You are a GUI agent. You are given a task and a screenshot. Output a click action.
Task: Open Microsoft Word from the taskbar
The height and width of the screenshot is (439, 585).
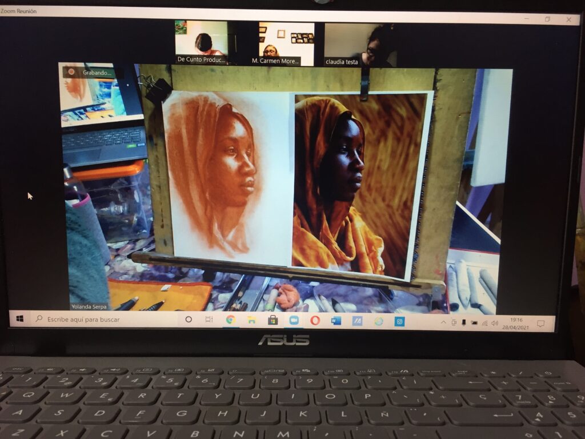click(x=336, y=321)
